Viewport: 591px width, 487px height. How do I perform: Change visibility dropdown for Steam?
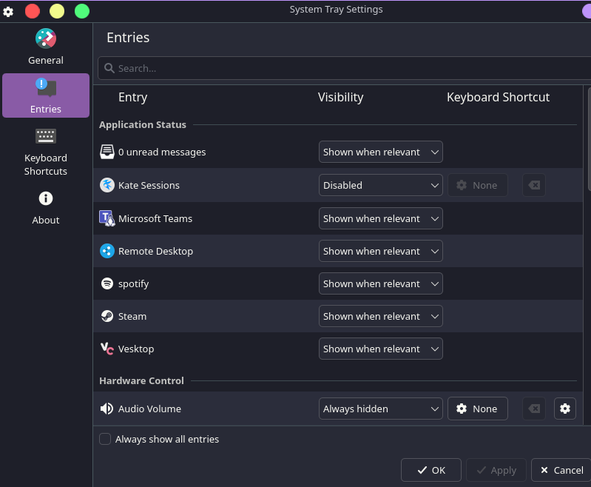pyautogui.click(x=380, y=316)
